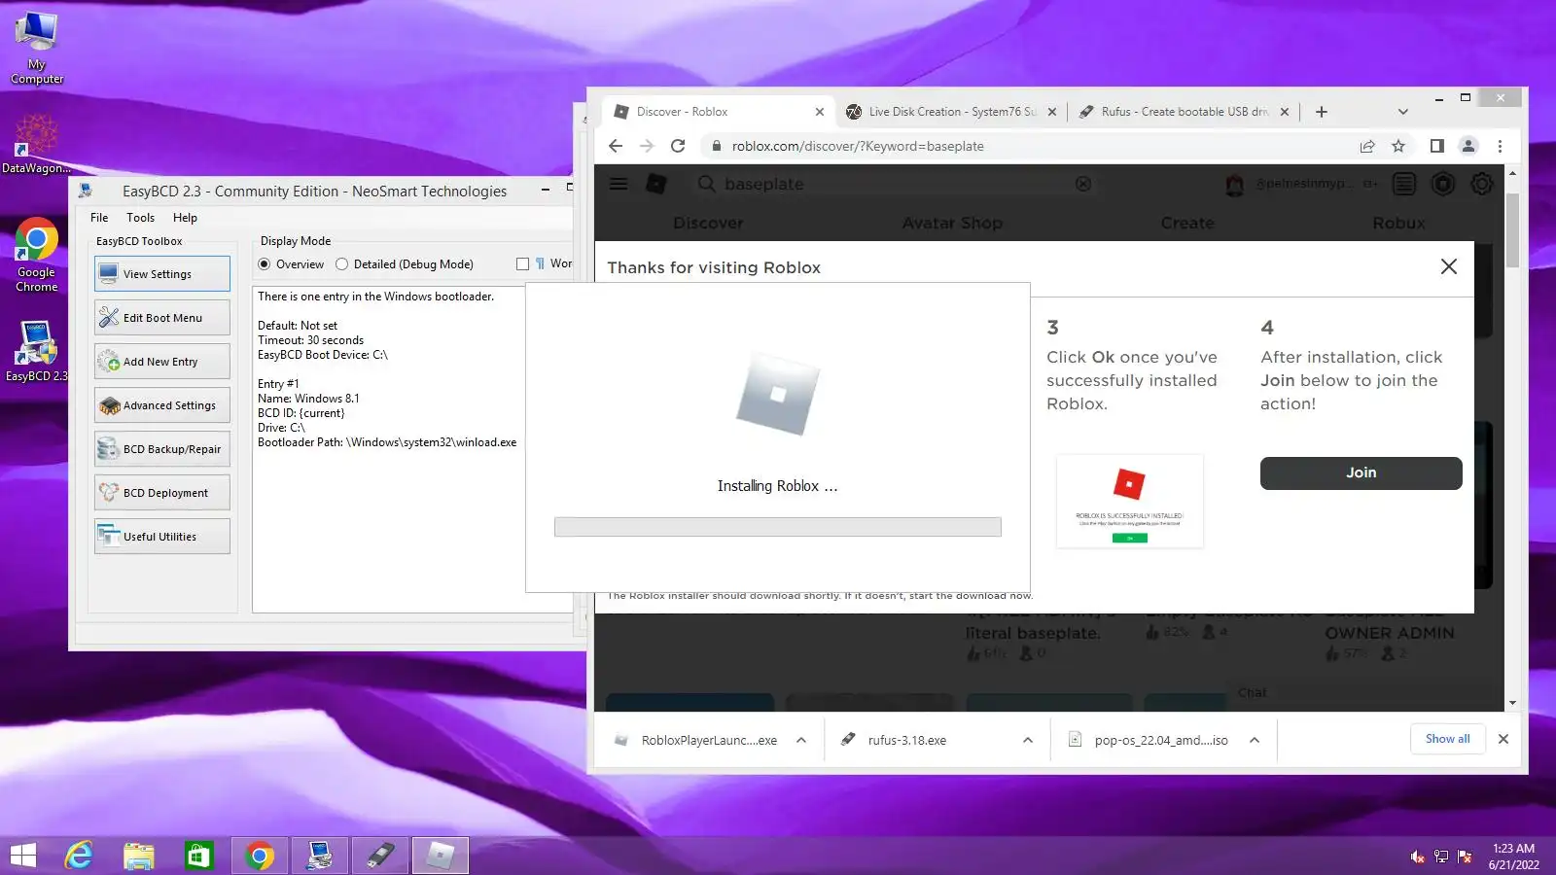The image size is (1556, 875).
Task: Click the Chrome address bar URL
Action: tap(858, 146)
